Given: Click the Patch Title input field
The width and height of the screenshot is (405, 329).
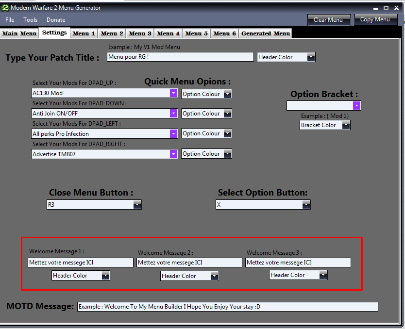Looking at the screenshot, I should pyautogui.click(x=180, y=57).
